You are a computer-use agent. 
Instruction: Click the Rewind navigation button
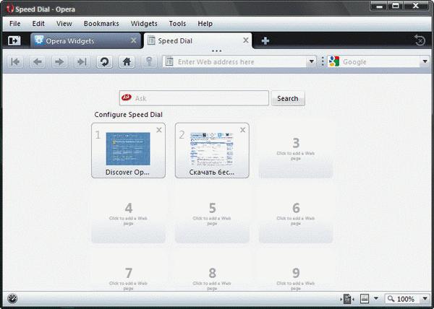(x=15, y=62)
